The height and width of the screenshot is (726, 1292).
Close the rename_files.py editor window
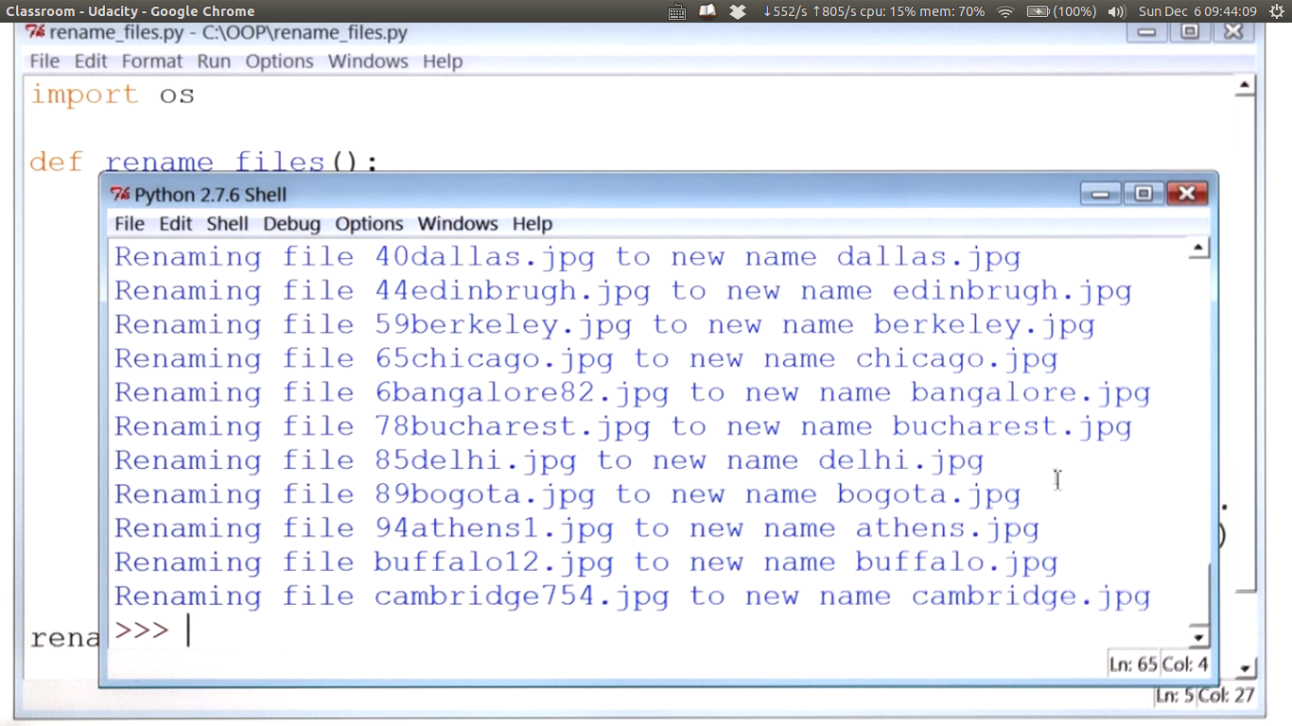(x=1233, y=32)
